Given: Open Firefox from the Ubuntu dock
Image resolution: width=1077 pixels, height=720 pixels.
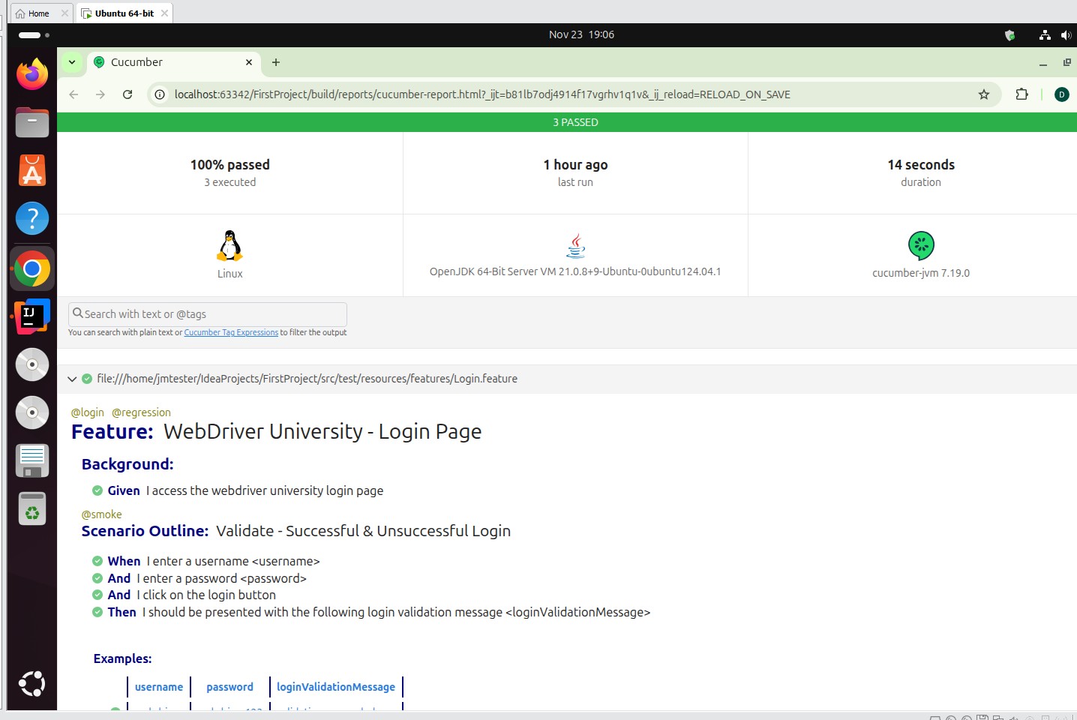Looking at the screenshot, I should click(32, 74).
